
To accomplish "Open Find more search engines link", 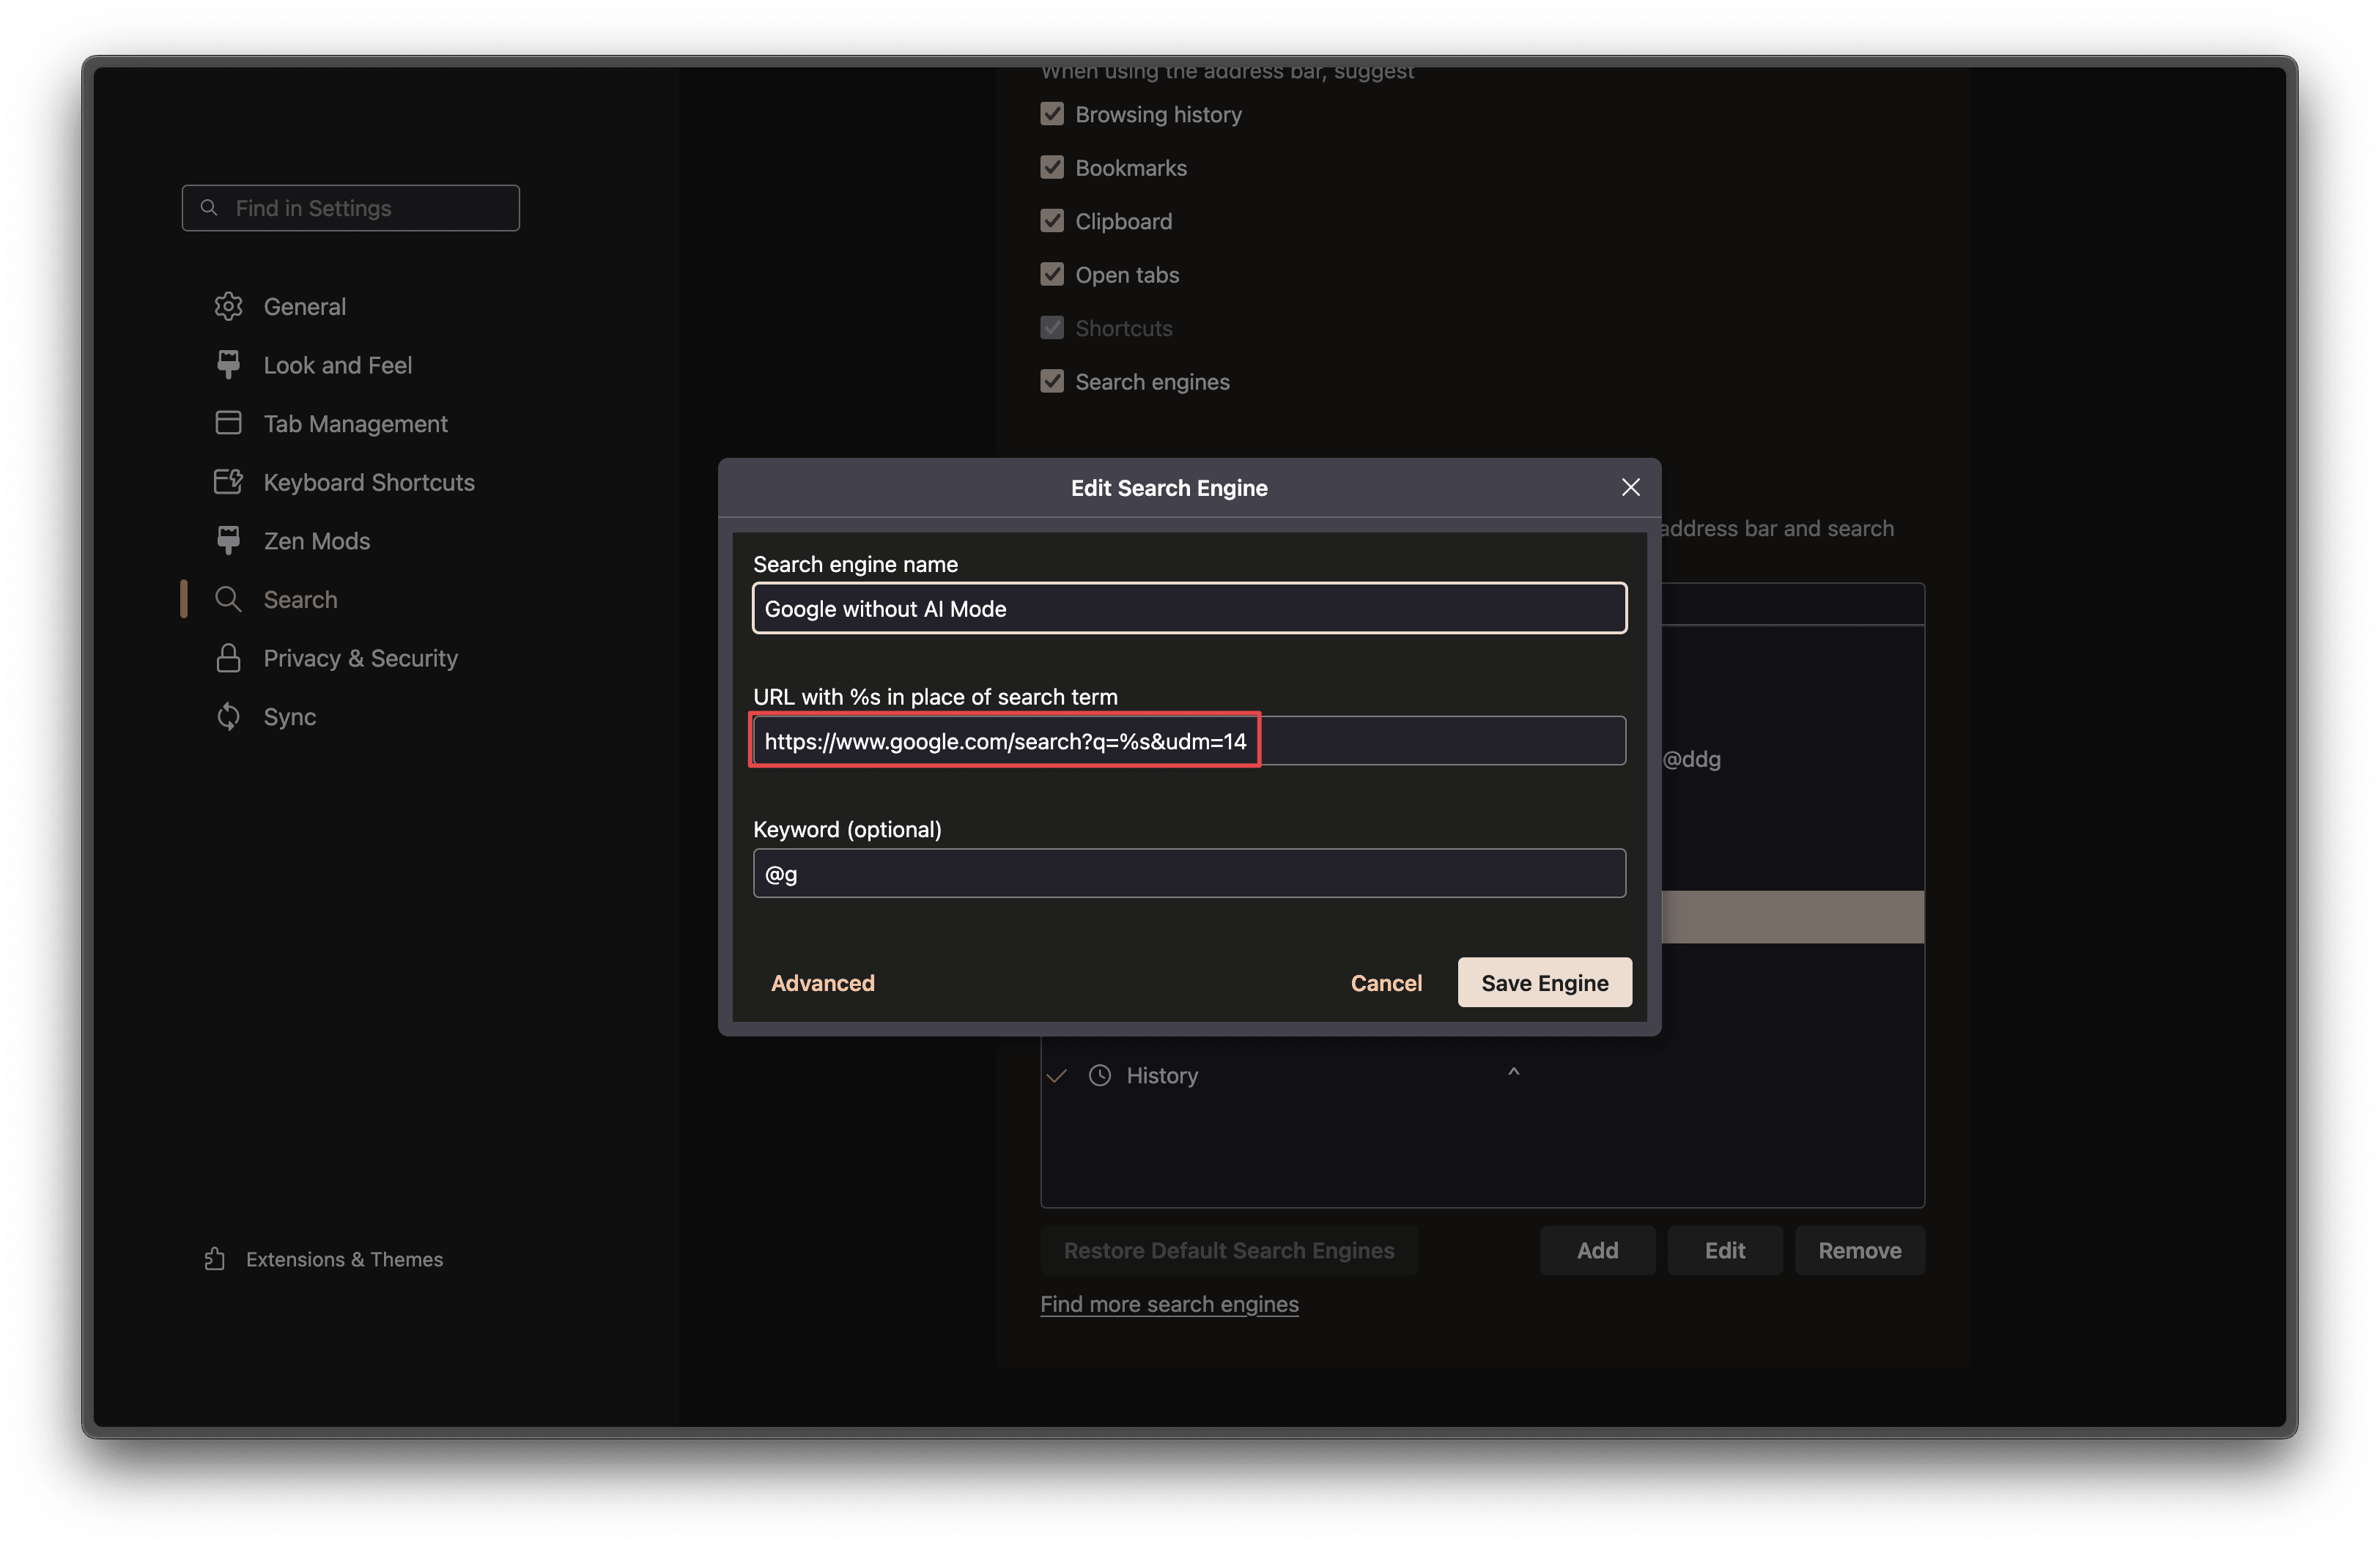I will point(1169,1304).
